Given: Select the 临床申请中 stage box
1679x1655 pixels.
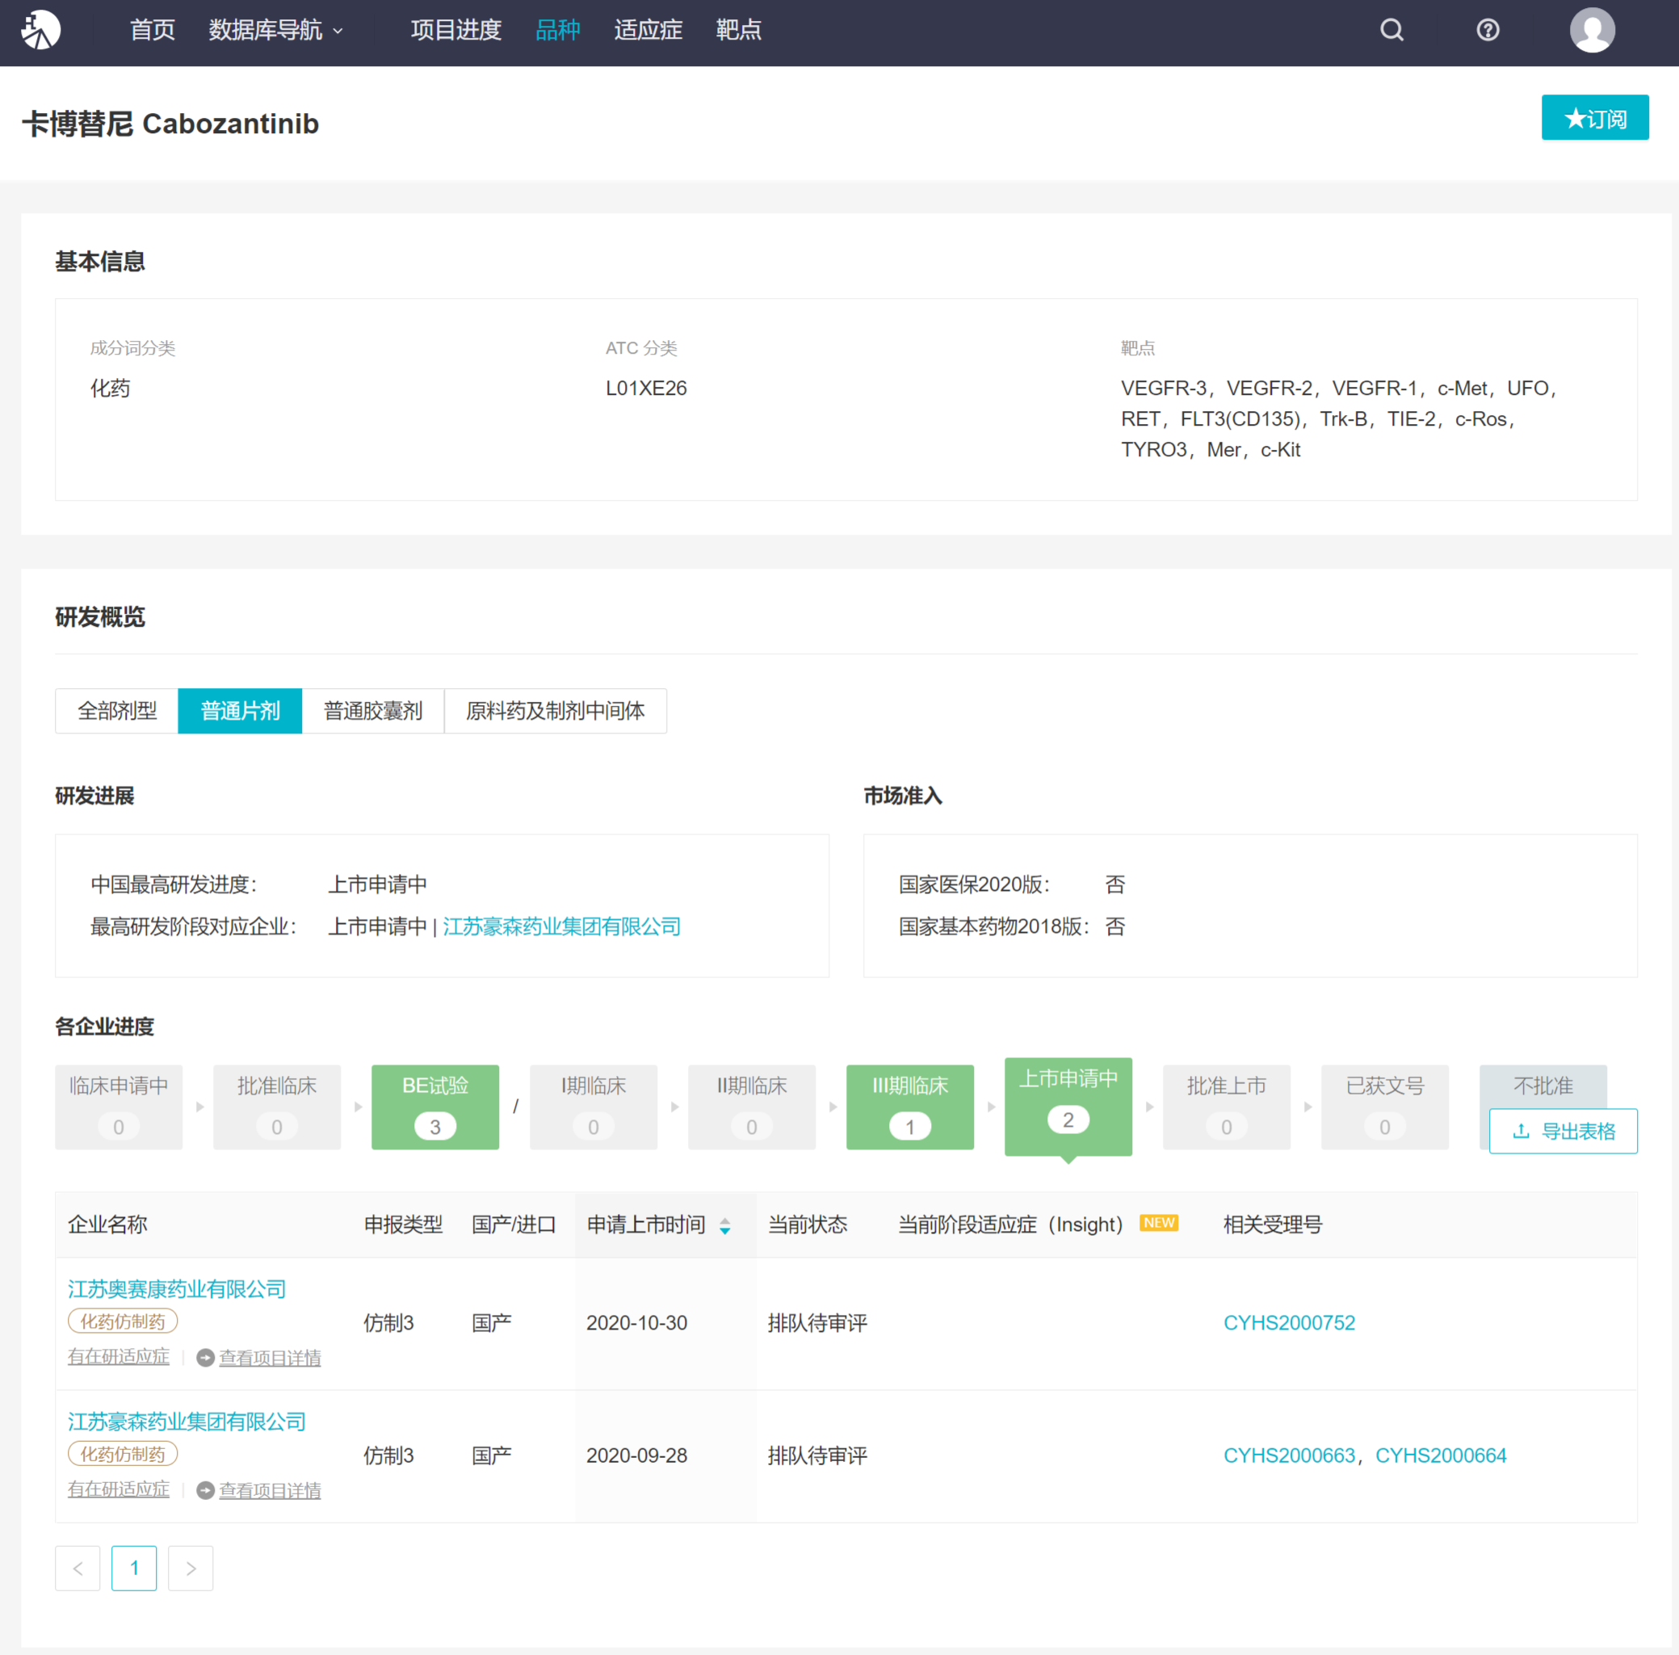Looking at the screenshot, I should [x=119, y=1107].
